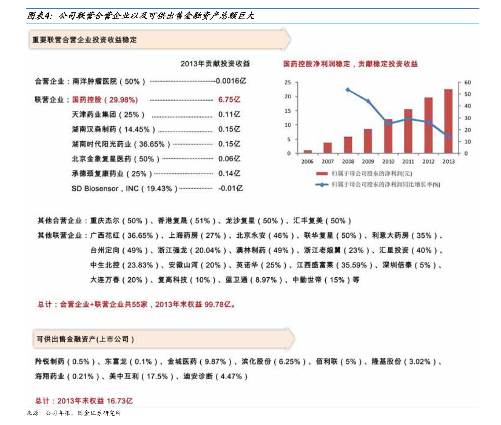Click the 2008 peak point on the blue line
Viewport: 501px width, 425px height.
[x=347, y=89]
